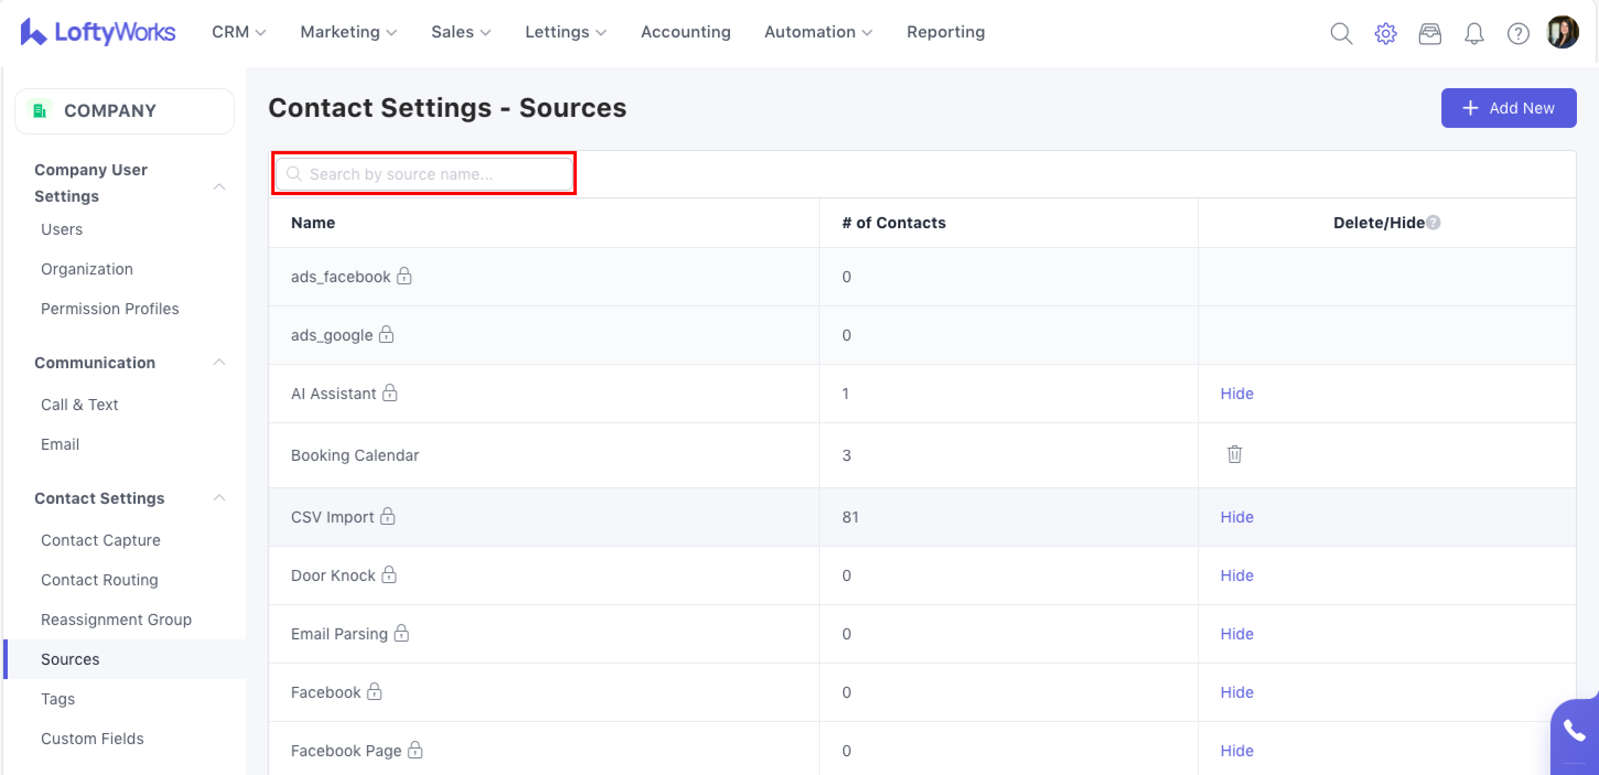
Task: Click the LoftyWorks logo
Action: pos(98,31)
